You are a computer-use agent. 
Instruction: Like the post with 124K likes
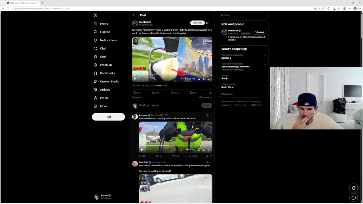172,93
